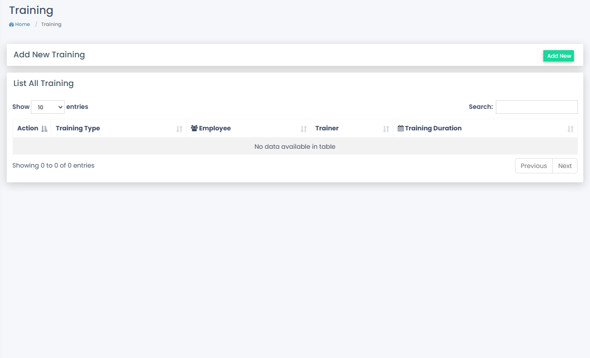Sort by the Action column header
This screenshot has height=358, width=590.
(x=32, y=128)
